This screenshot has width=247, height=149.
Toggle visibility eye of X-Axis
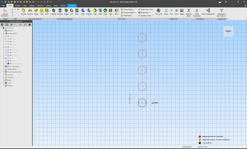click(10, 39)
